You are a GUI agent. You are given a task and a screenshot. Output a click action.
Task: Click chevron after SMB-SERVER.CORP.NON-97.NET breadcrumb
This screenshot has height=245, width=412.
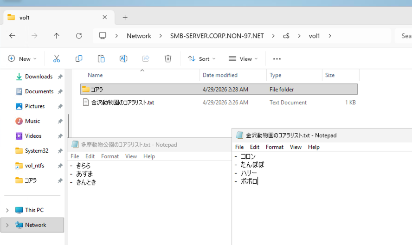273,36
